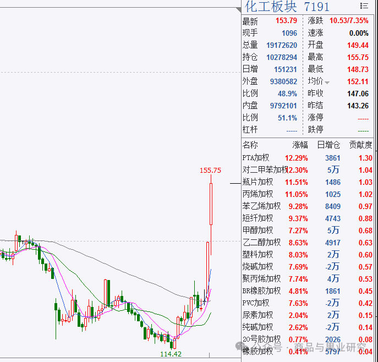
Task: Sort by 名称 column header
Action: [x=250, y=145]
